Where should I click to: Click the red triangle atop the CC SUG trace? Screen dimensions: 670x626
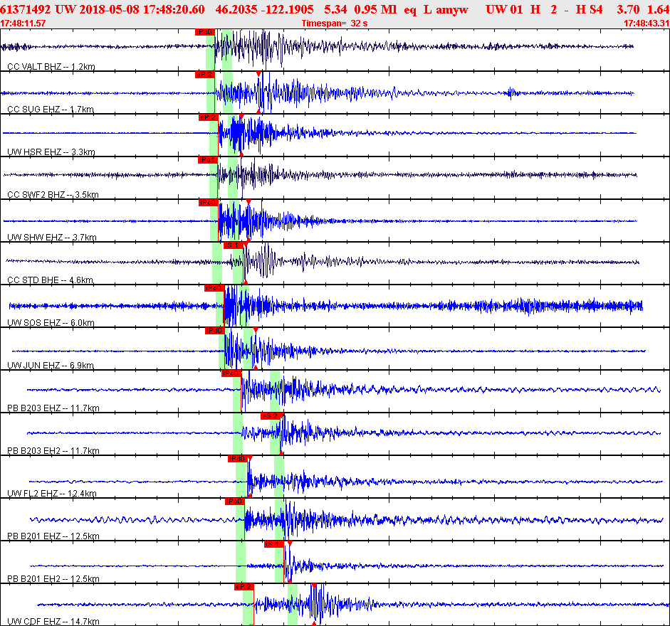point(258,75)
